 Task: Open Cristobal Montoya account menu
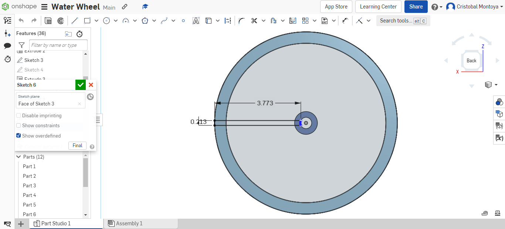475,7
